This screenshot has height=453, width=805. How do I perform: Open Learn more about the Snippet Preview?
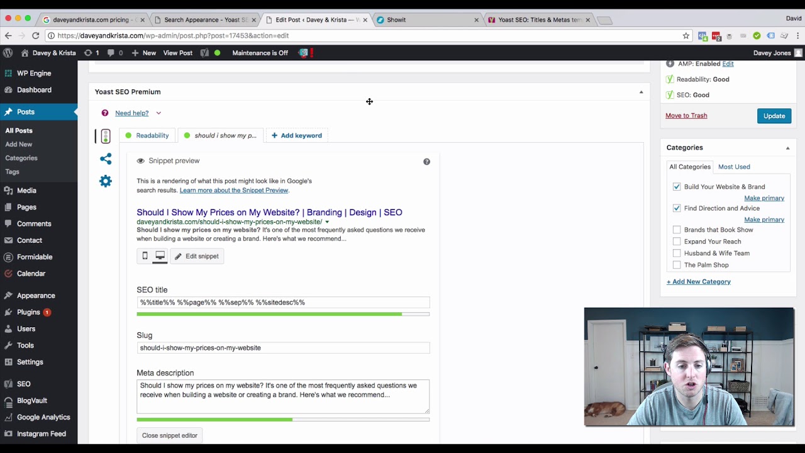[x=233, y=191]
